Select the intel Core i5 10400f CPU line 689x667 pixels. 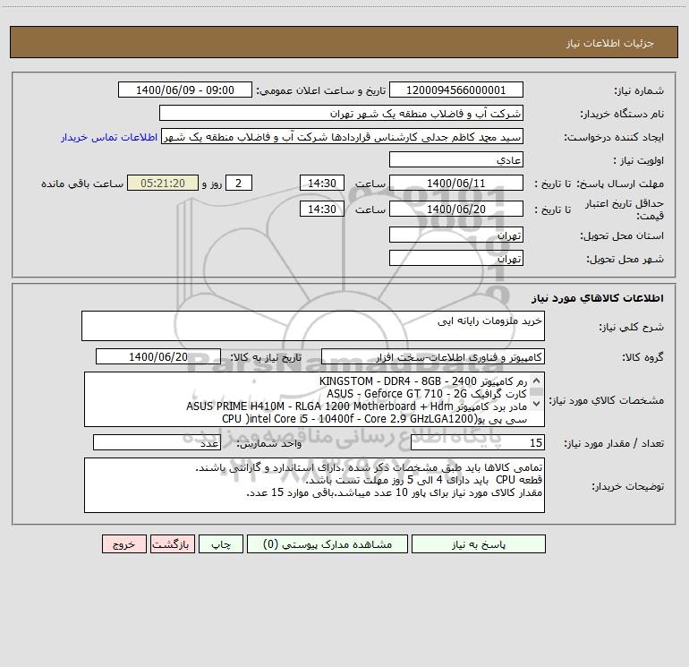pyautogui.click(x=374, y=419)
